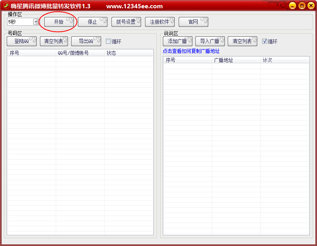The image size is (317, 246).
Task: Open link 点击查看如何复制广播地址
Action: point(191,51)
